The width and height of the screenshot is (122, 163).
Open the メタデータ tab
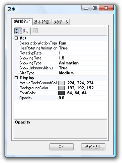61,22
